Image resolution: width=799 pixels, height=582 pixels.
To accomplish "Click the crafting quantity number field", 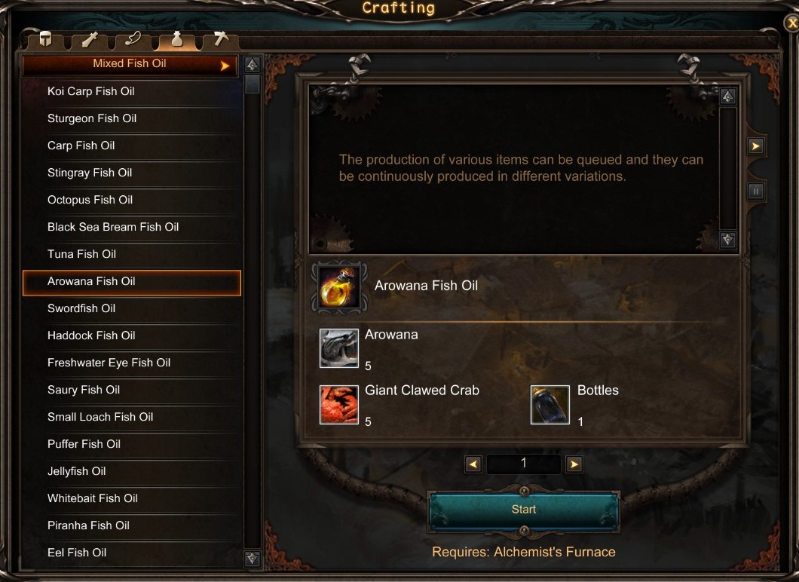I will [x=524, y=464].
